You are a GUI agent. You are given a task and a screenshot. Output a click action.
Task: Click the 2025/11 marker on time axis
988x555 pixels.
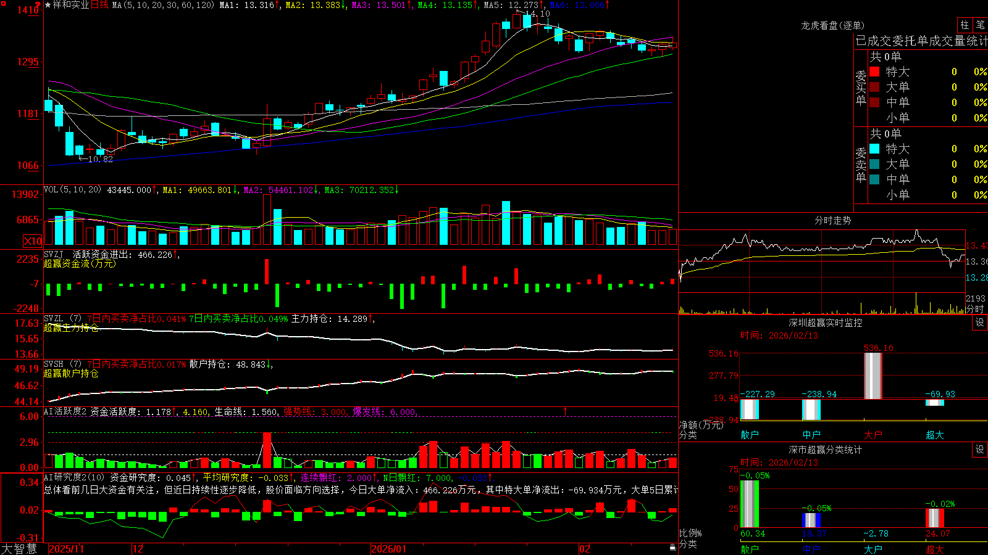(66, 549)
